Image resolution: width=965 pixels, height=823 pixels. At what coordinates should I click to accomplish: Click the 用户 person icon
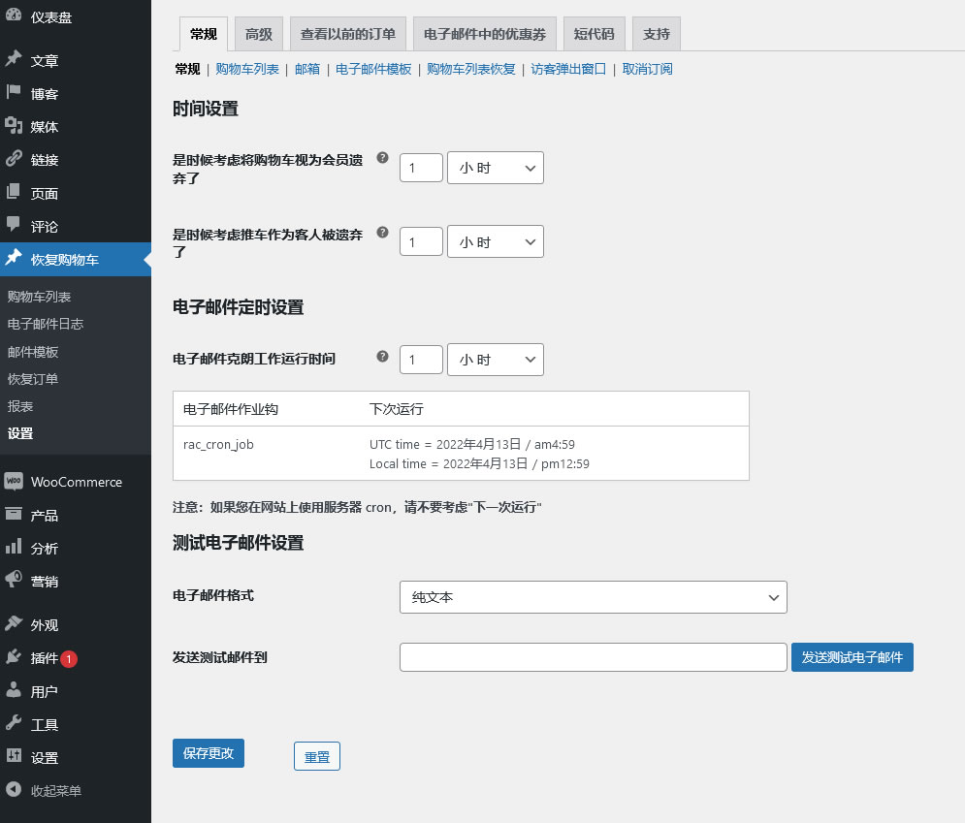(x=14, y=690)
